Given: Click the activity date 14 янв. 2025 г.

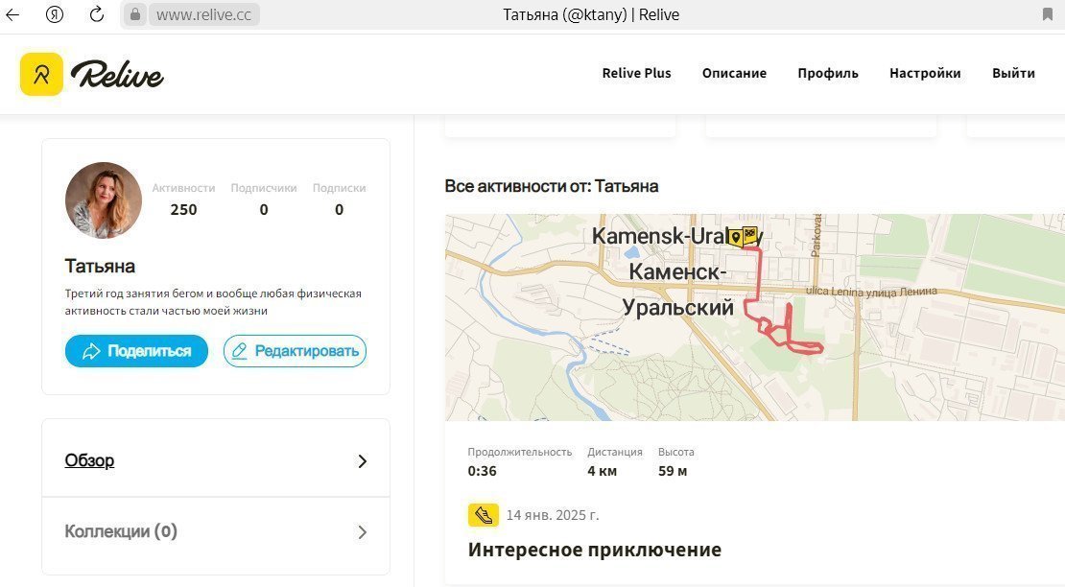Looking at the screenshot, I should (x=553, y=515).
